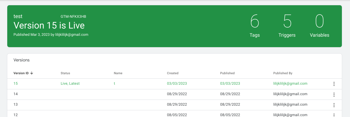Click published date 08/05/2022 in row 12

[230, 115]
